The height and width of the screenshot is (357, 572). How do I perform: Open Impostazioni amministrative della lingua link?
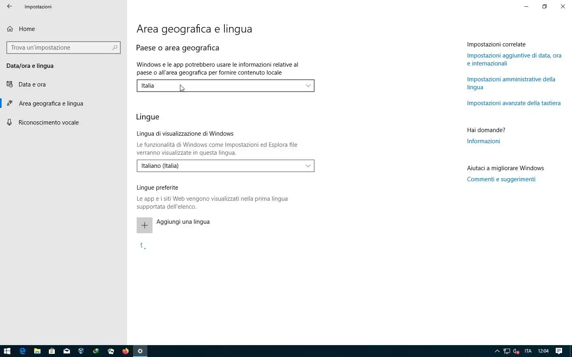[x=511, y=83]
